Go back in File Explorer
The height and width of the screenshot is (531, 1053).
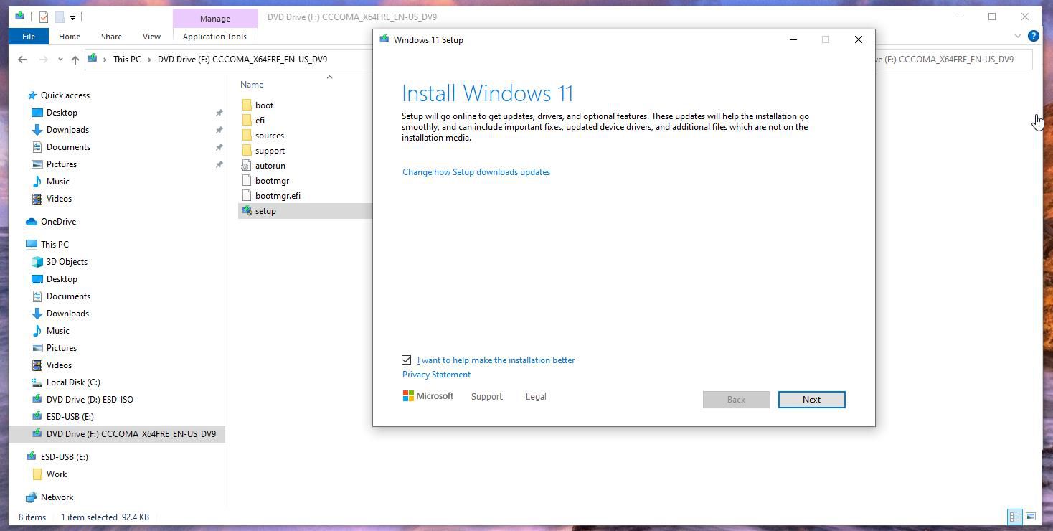(22, 60)
